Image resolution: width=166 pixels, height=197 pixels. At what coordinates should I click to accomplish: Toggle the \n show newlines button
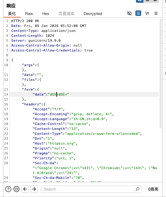click(147, 13)
